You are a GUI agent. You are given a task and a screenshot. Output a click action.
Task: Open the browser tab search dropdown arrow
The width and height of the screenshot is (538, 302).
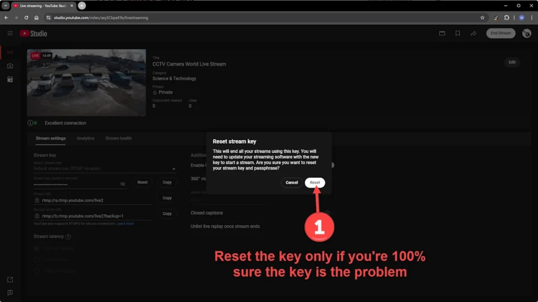pyautogui.click(x=5, y=5)
